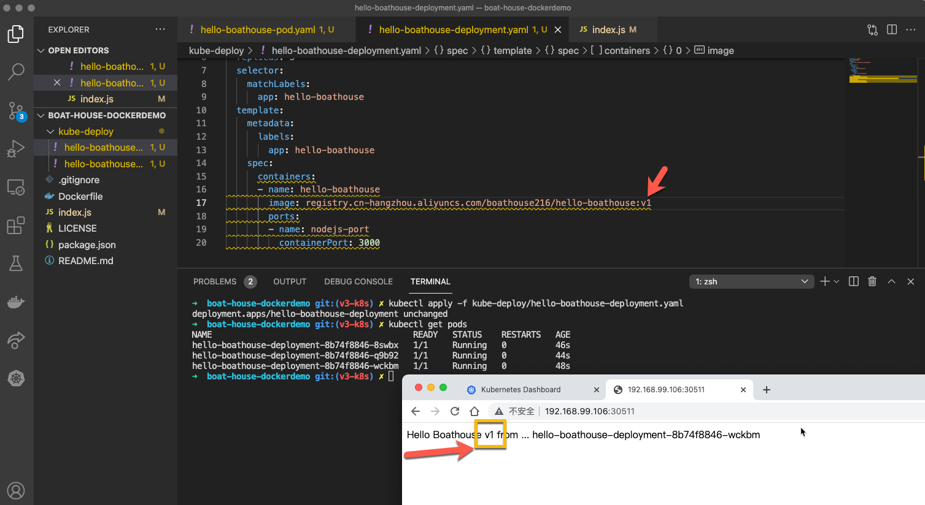
Task: Close the terminal panel
Action: click(x=911, y=281)
